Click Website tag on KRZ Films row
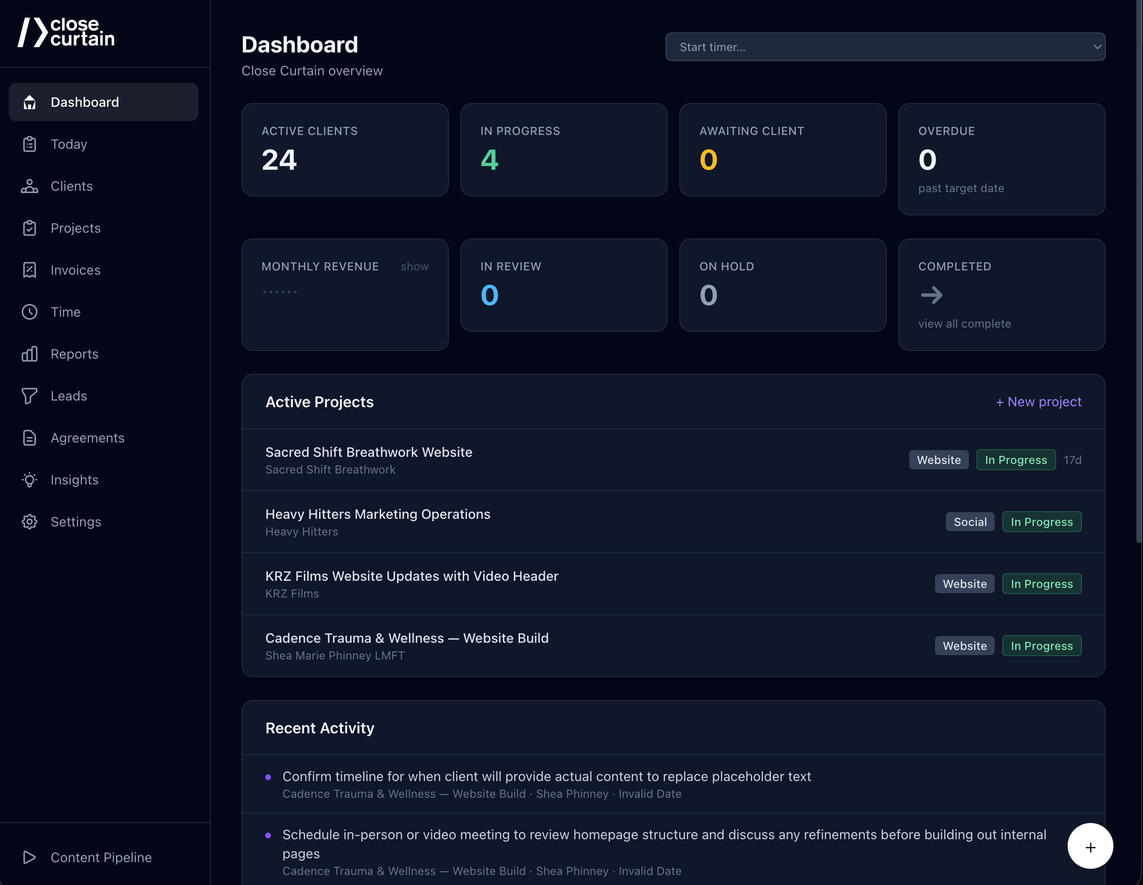Image resolution: width=1143 pixels, height=885 pixels. [965, 584]
